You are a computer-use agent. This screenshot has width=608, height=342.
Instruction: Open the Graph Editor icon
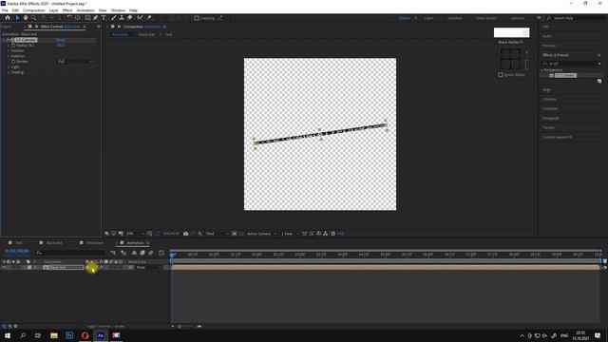click(161, 253)
